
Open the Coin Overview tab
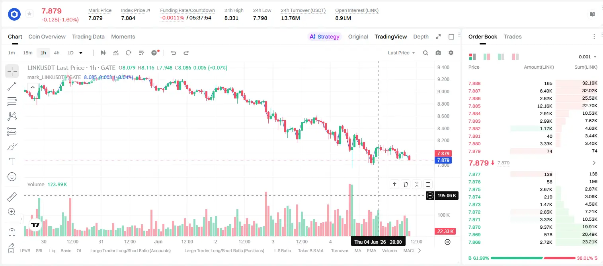(47, 37)
